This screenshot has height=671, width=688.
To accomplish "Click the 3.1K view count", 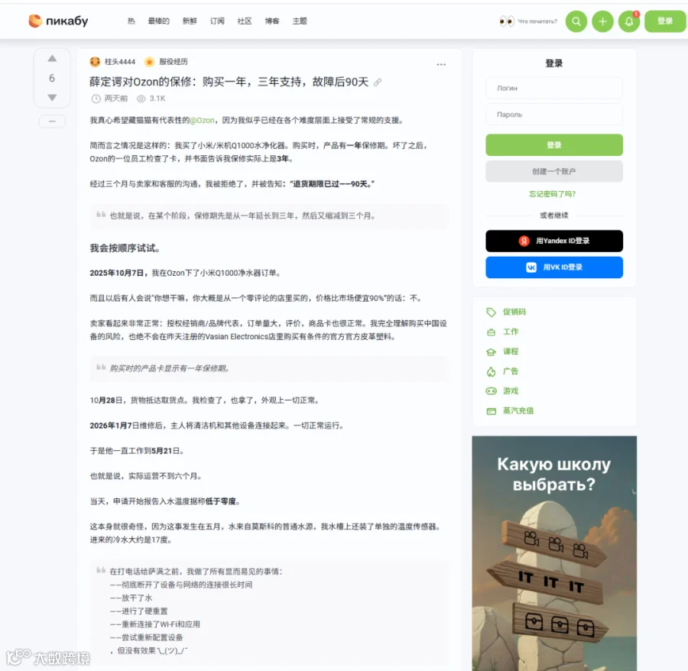I will coord(157,99).
